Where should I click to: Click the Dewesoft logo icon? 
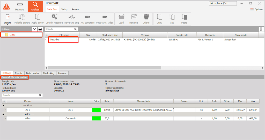(x=6, y=6)
